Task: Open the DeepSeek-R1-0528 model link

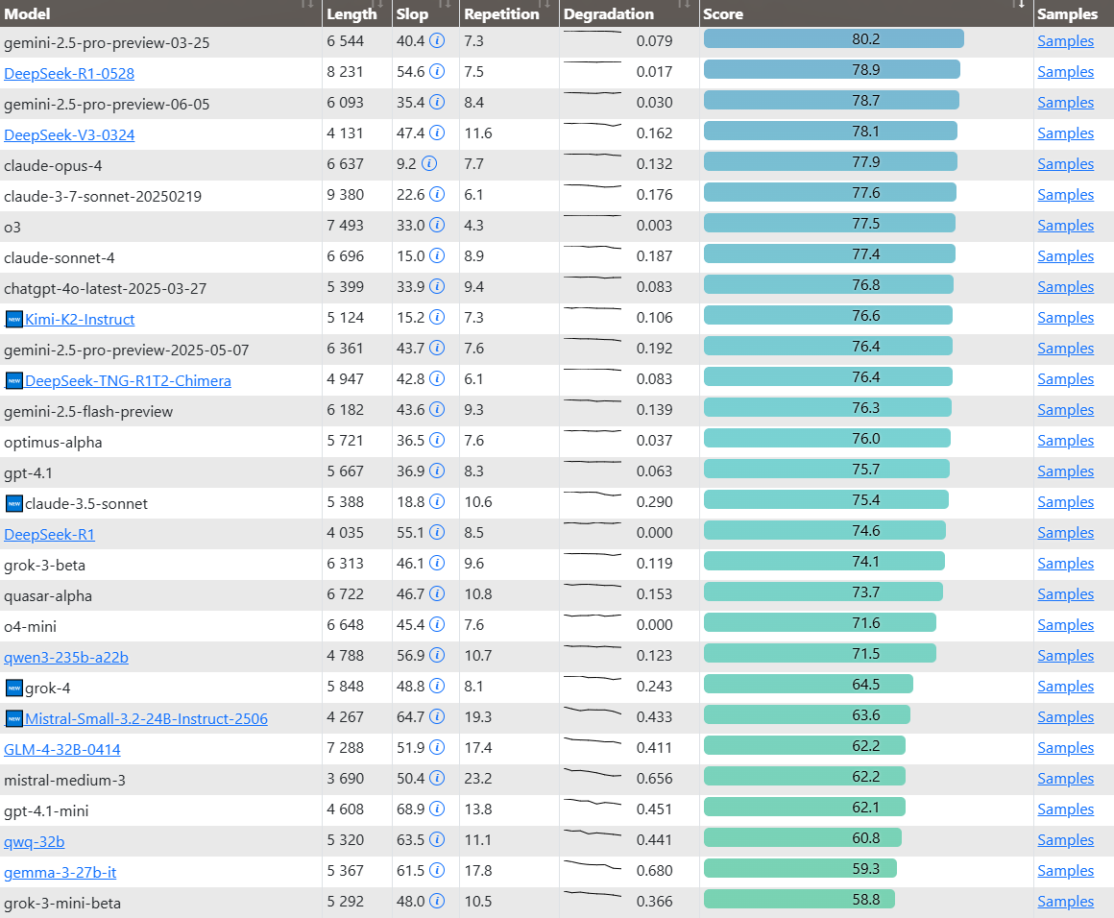Action: (x=69, y=73)
